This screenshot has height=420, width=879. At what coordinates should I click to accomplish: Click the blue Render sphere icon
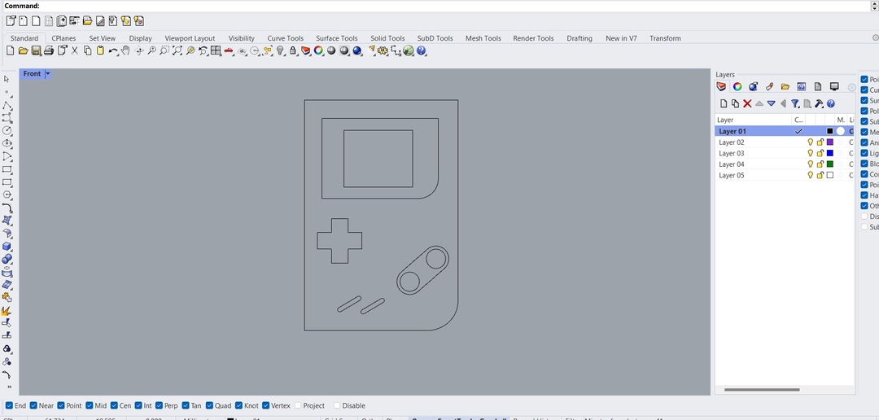[357, 51]
